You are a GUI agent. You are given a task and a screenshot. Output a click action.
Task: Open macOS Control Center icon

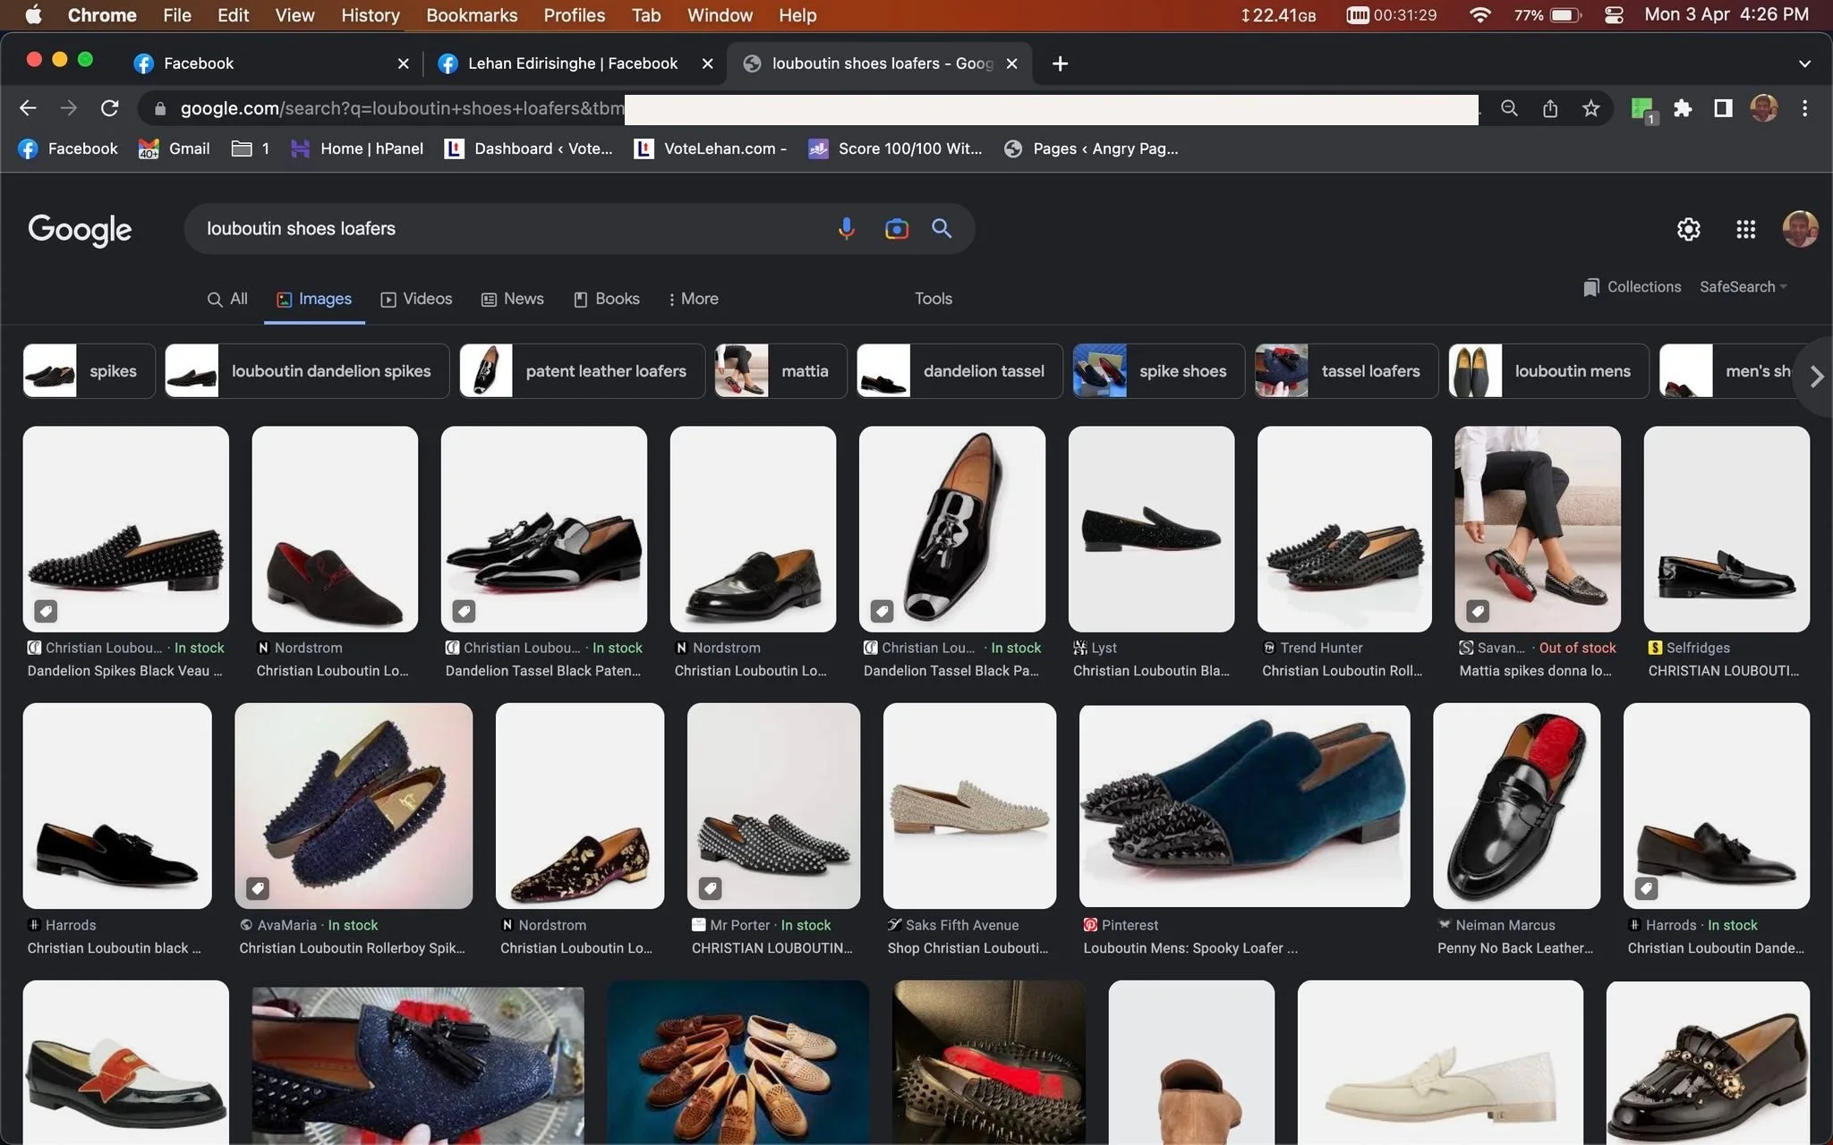pos(1614,15)
